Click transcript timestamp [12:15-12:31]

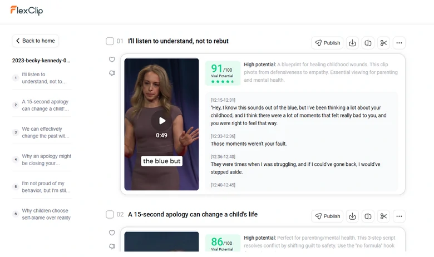tap(223, 100)
